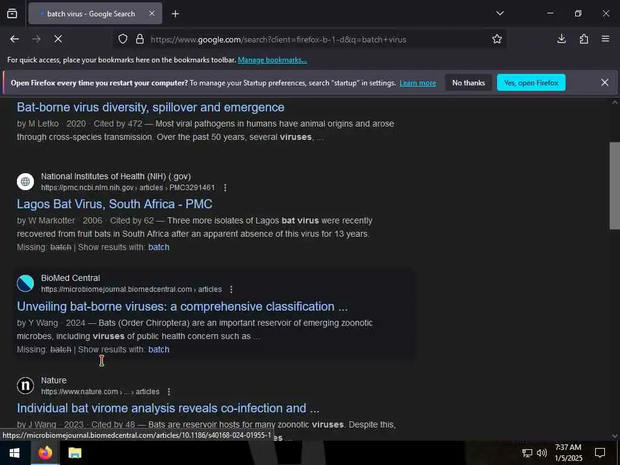Open the Extensions puzzle icon
This screenshot has width=620, height=465.
584,39
